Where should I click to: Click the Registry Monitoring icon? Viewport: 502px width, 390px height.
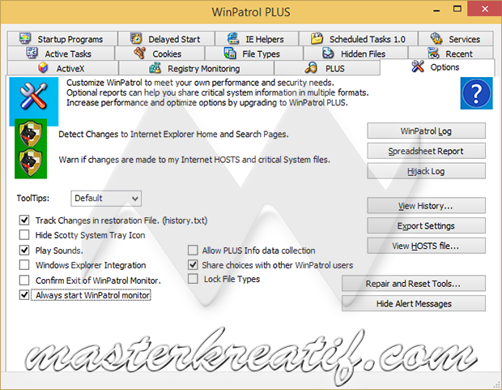(155, 67)
